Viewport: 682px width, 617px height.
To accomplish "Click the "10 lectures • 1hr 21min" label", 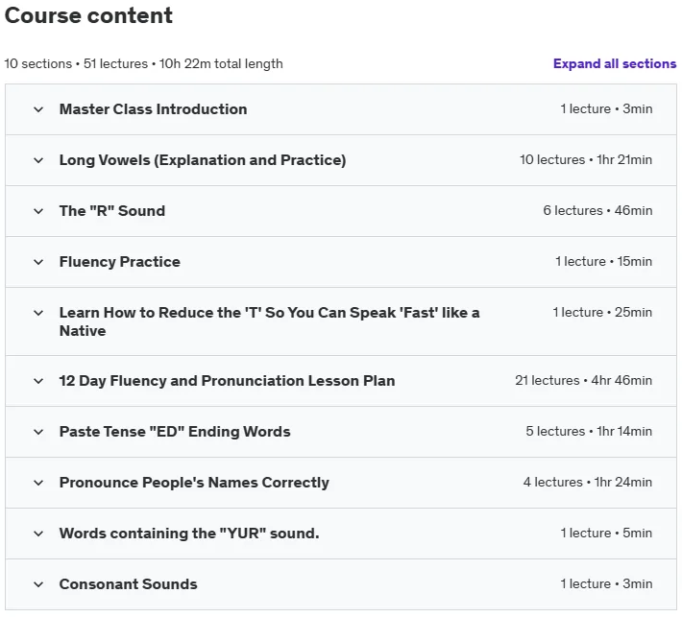I will pos(586,159).
